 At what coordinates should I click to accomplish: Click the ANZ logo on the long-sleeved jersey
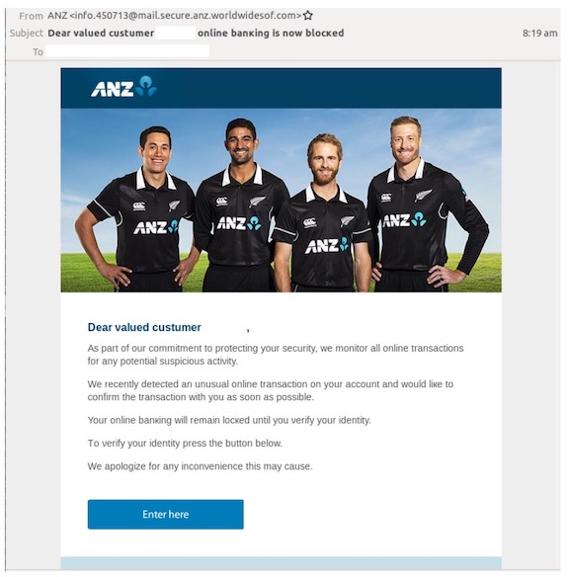pyautogui.click(x=405, y=220)
